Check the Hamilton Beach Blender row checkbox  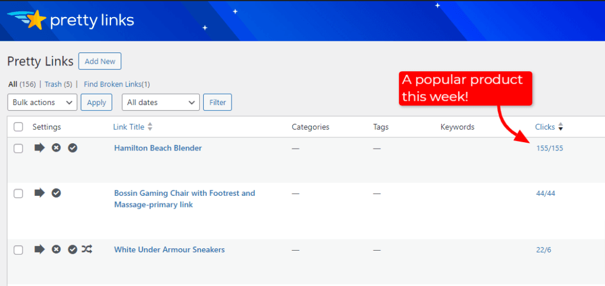pyautogui.click(x=18, y=149)
